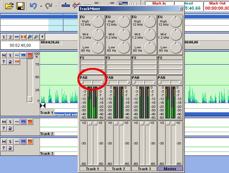Toggle the lock on Track 1

10,62
